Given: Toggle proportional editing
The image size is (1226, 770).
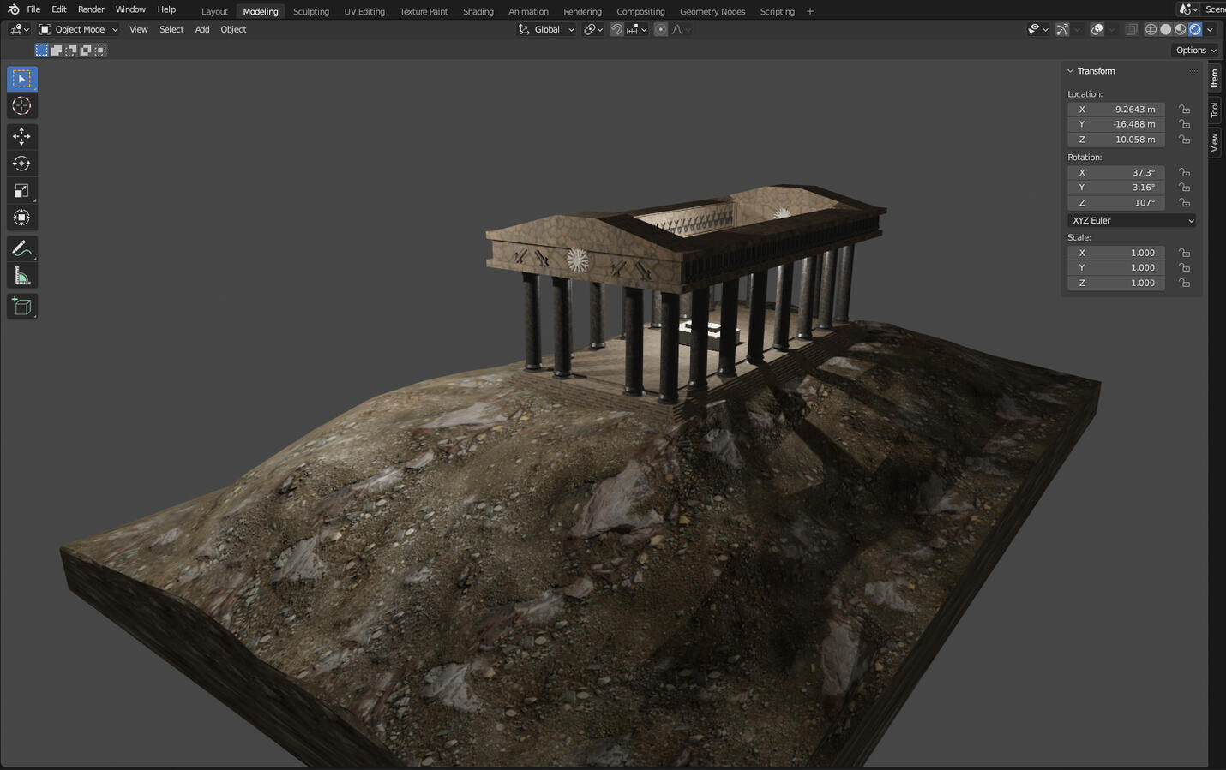Looking at the screenshot, I should point(661,29).
